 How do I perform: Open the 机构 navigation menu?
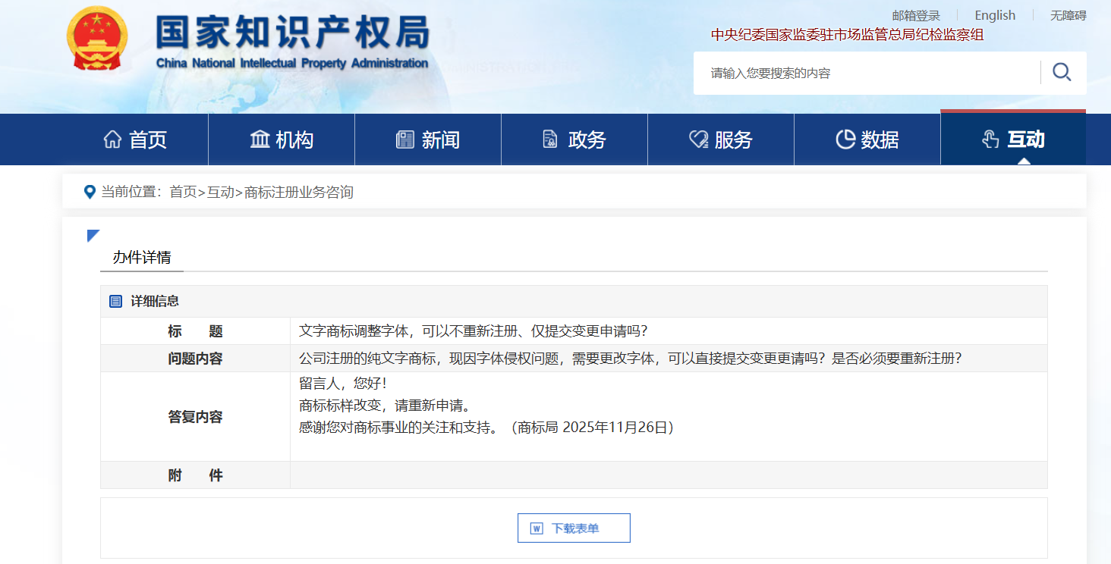pos(282,139)
